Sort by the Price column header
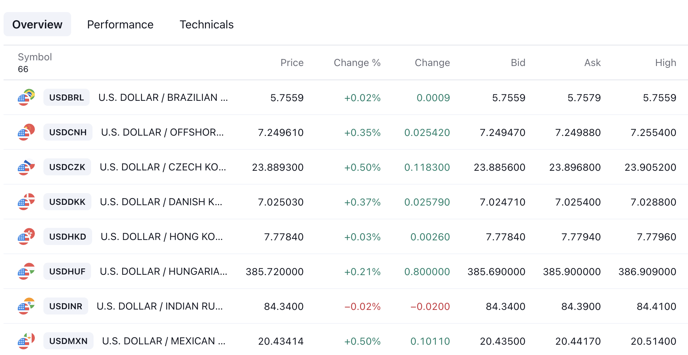Image resolution: width=688 pixels, height=355 pixels. 292,62
